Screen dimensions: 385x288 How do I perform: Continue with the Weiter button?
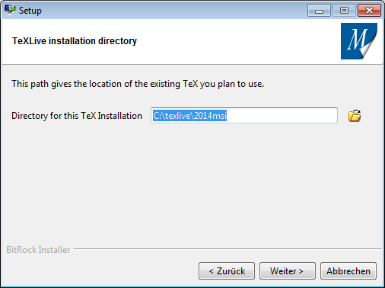tap(288, 271)
